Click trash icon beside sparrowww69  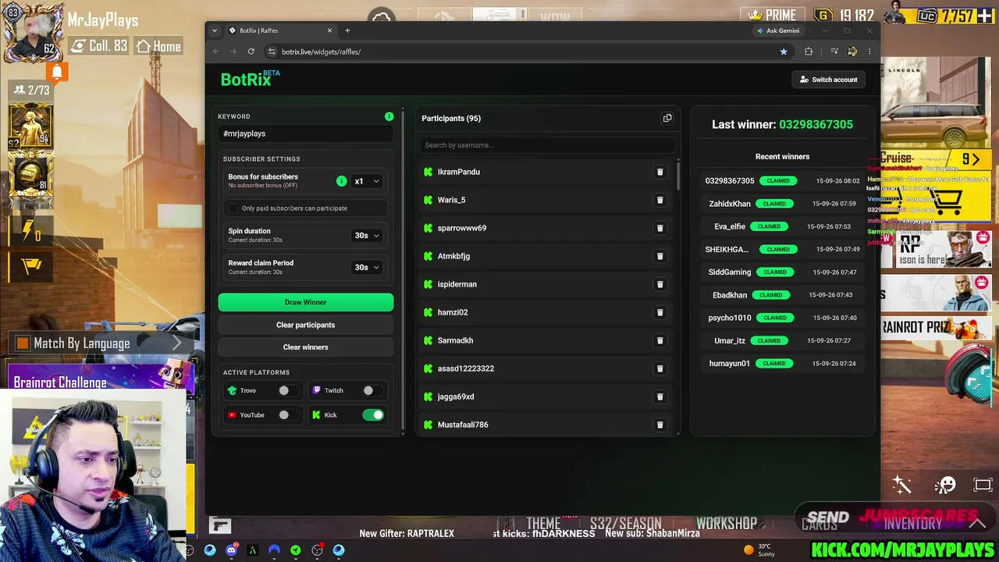(x=659, y=228)
